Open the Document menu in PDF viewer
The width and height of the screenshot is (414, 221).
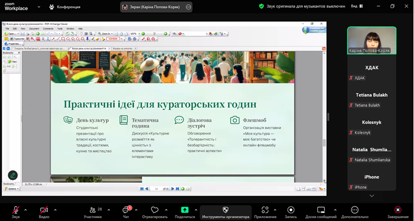[34, 28]
